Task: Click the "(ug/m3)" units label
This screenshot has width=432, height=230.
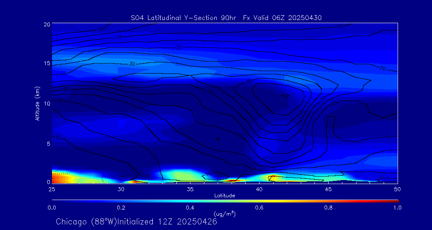Action: tap(224, 214)
